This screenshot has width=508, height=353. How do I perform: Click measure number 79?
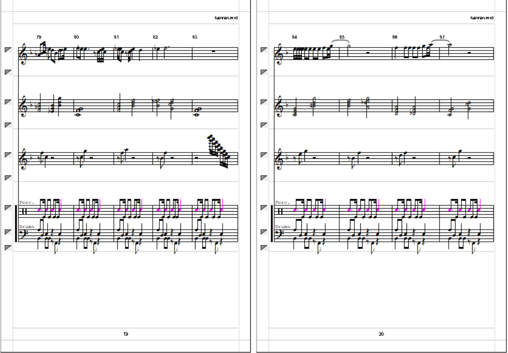(39, 37)
